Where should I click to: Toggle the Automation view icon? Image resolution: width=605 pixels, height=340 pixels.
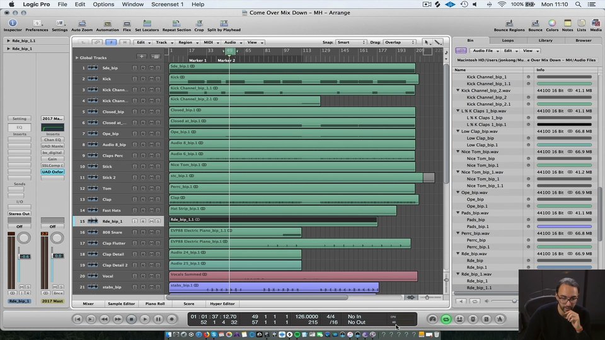click(x=107, y=23)
